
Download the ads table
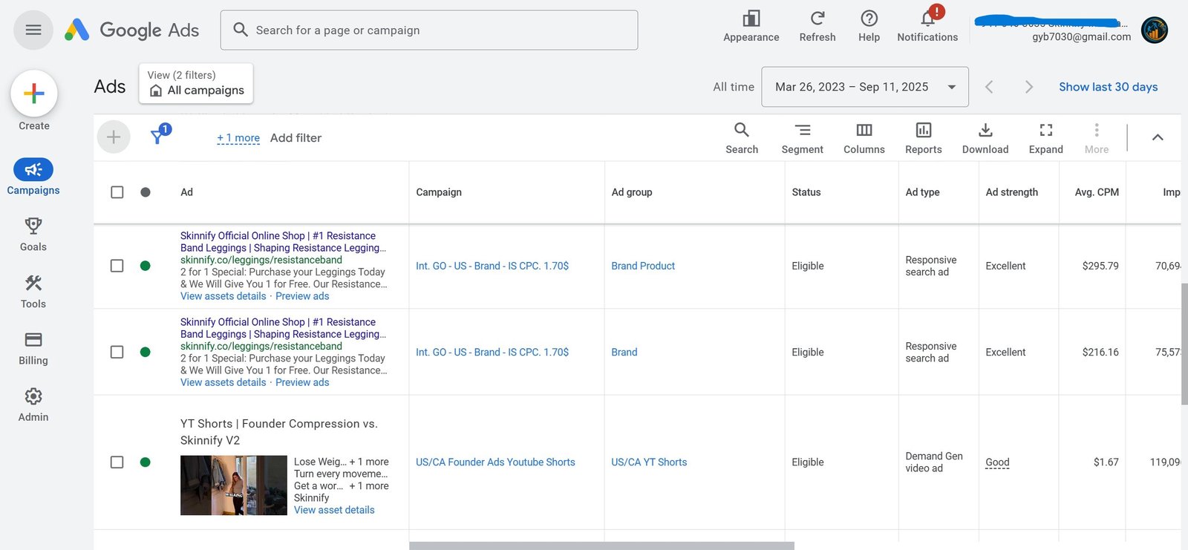click(x=985, y=138)
